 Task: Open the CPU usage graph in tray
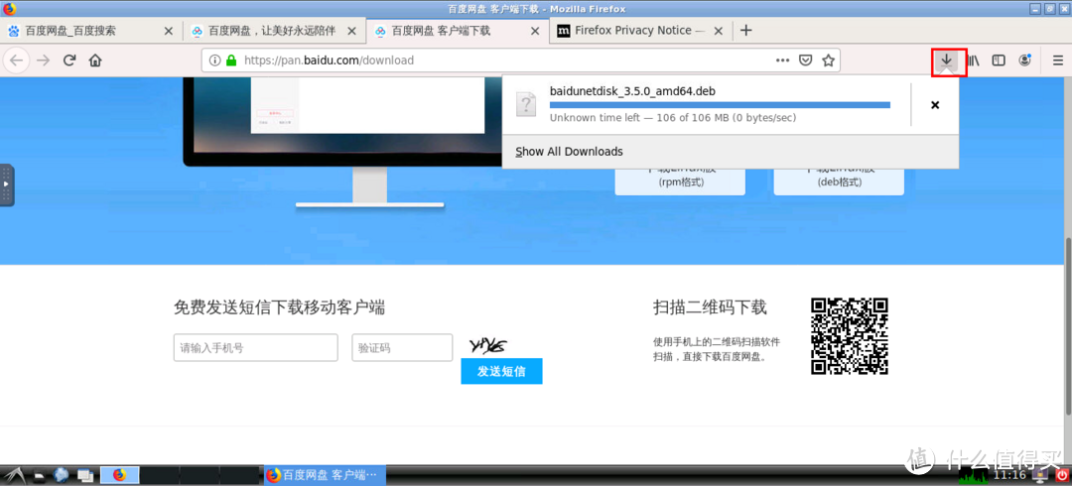point(974,475)
